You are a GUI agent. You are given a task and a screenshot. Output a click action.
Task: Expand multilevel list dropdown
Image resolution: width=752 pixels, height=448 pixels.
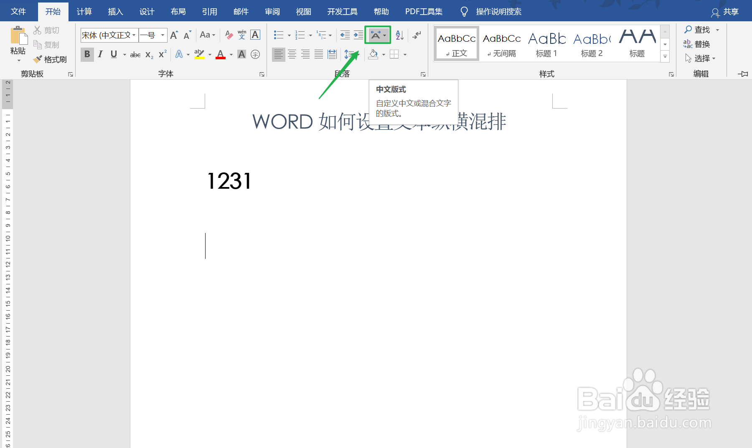pos(330,35)
